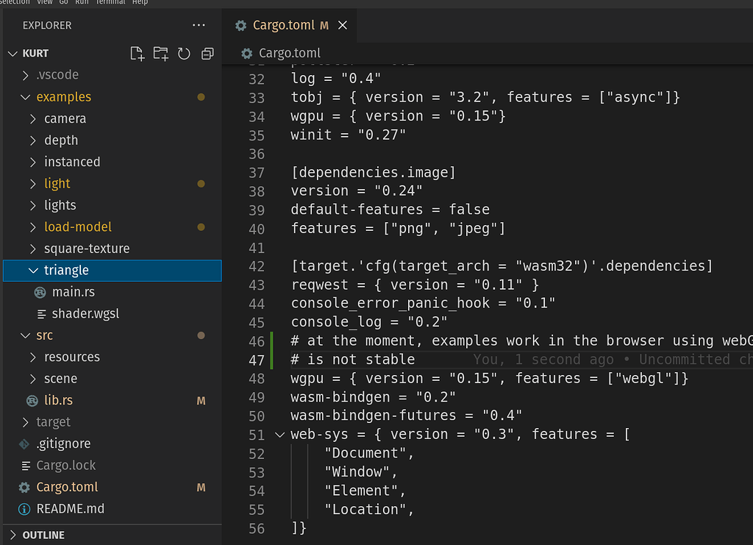Refresh the Explorer file tree
The width and height of the screenshot is (753, 545).
[x=184, y=53]
